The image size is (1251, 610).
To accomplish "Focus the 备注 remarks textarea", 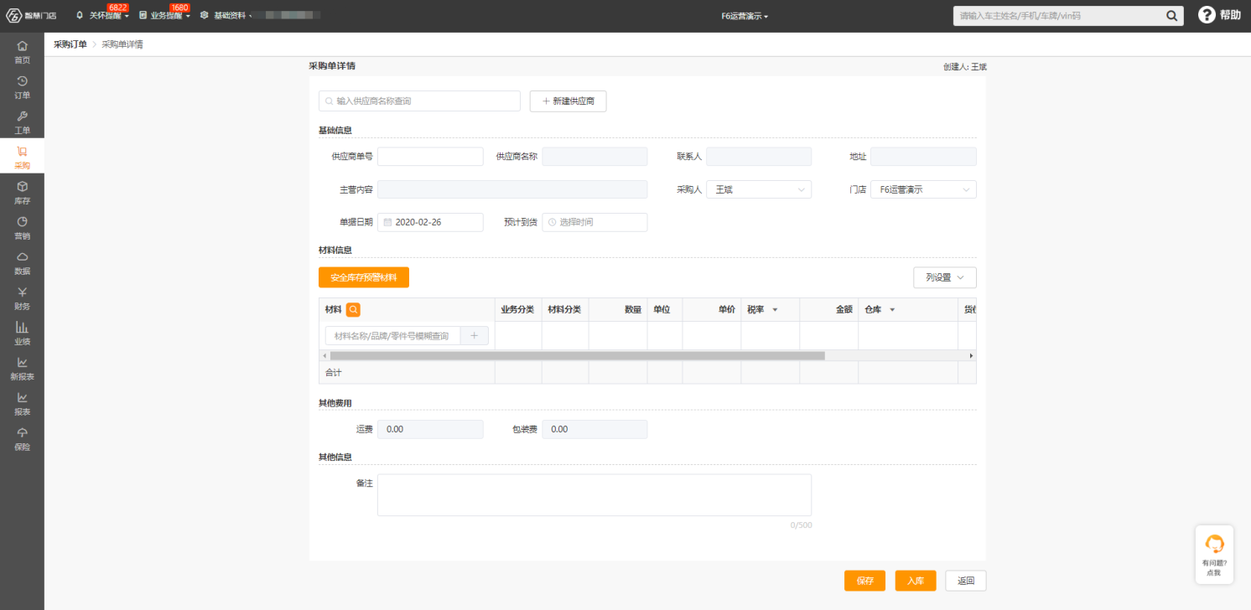I will coord(594,495).
